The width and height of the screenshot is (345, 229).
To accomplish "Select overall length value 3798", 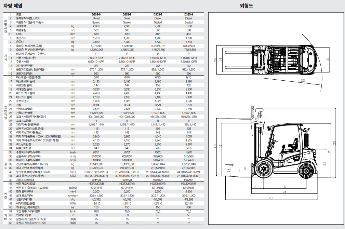I will (x=188, y=105).
